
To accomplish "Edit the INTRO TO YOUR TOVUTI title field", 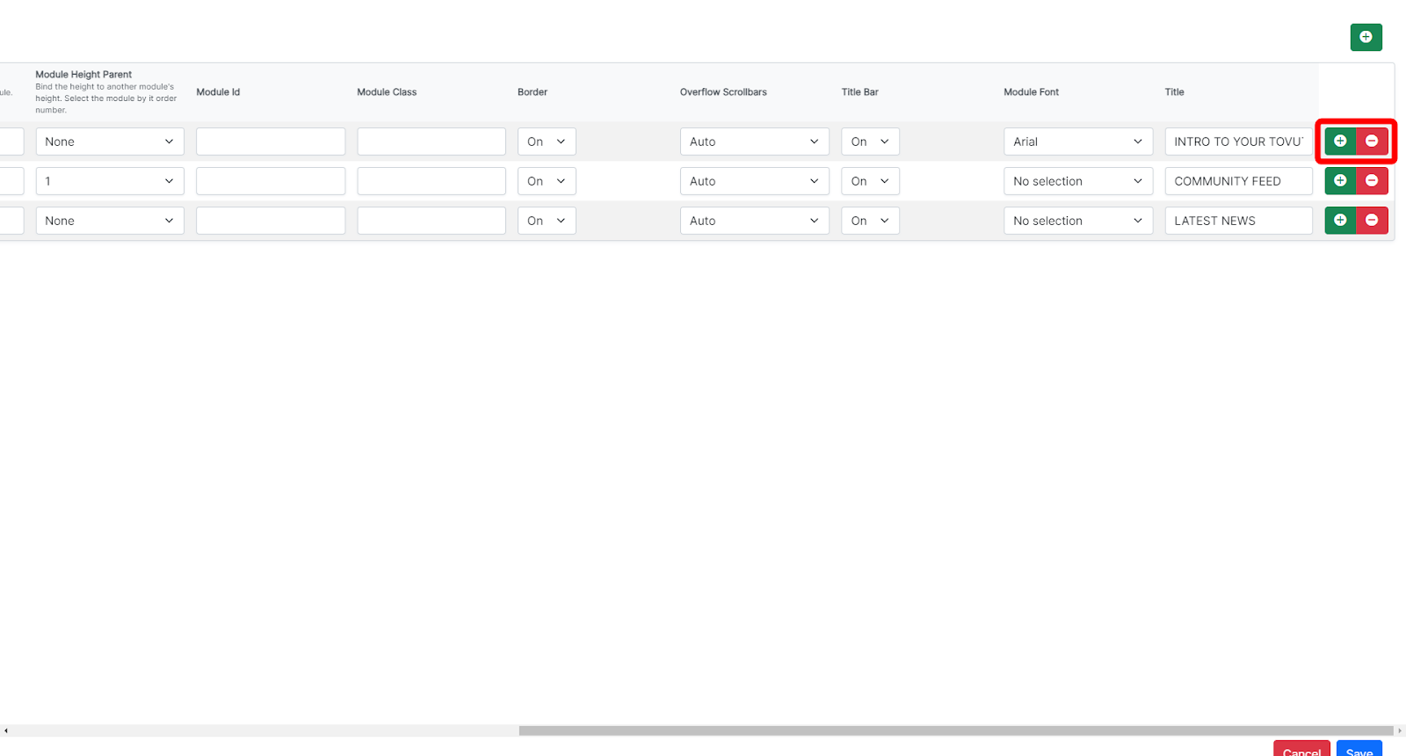I will (x=1239, y=142).
